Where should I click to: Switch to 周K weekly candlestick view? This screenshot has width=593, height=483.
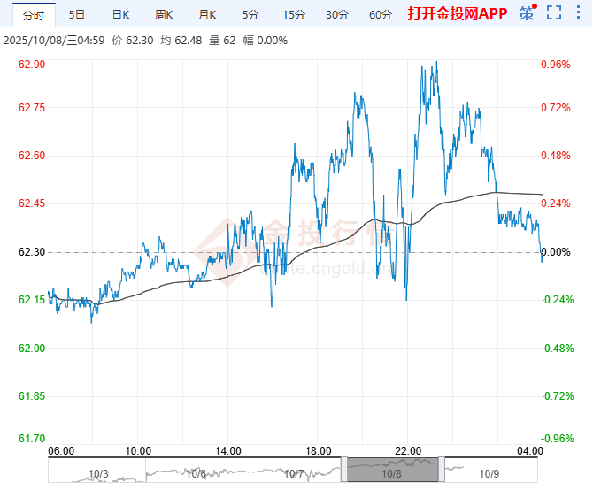click(x=164, y=14)
